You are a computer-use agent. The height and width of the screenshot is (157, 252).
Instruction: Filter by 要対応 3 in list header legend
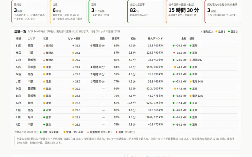pyautogui.click(x=207, y=32)
